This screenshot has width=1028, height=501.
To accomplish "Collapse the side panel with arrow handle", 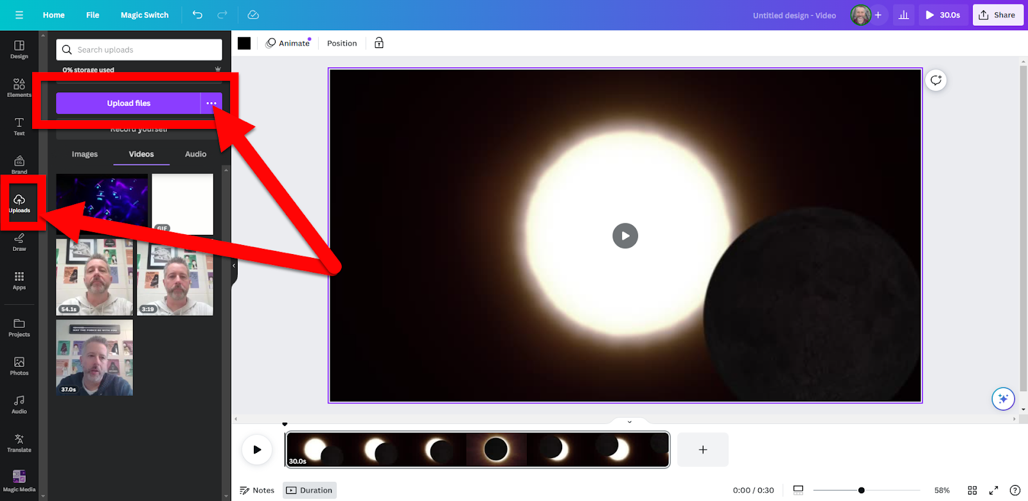I will 234,266.
